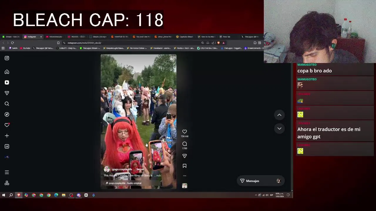Open browser extensions puzzle icon

tap(255, 43)
